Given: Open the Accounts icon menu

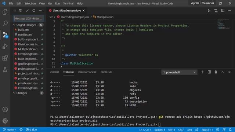Looking at the screenshot, I should (5, 109).
